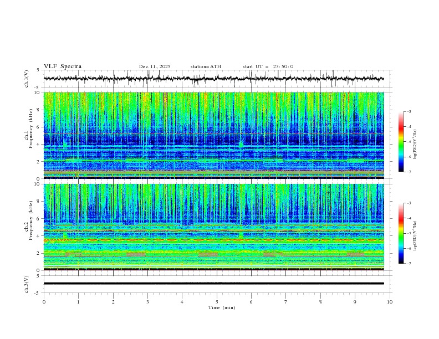Viewport: 439px width, 339px height.
Task: Click the 'VLF Spectra' title text
Action: (x=63, y=66)
